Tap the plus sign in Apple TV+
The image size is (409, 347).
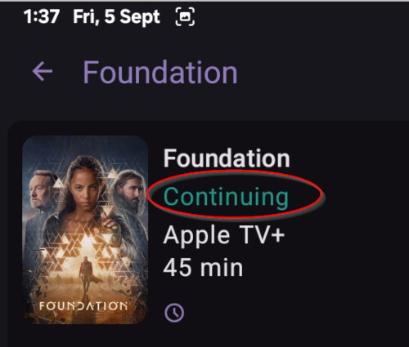(x=277, y=236)
